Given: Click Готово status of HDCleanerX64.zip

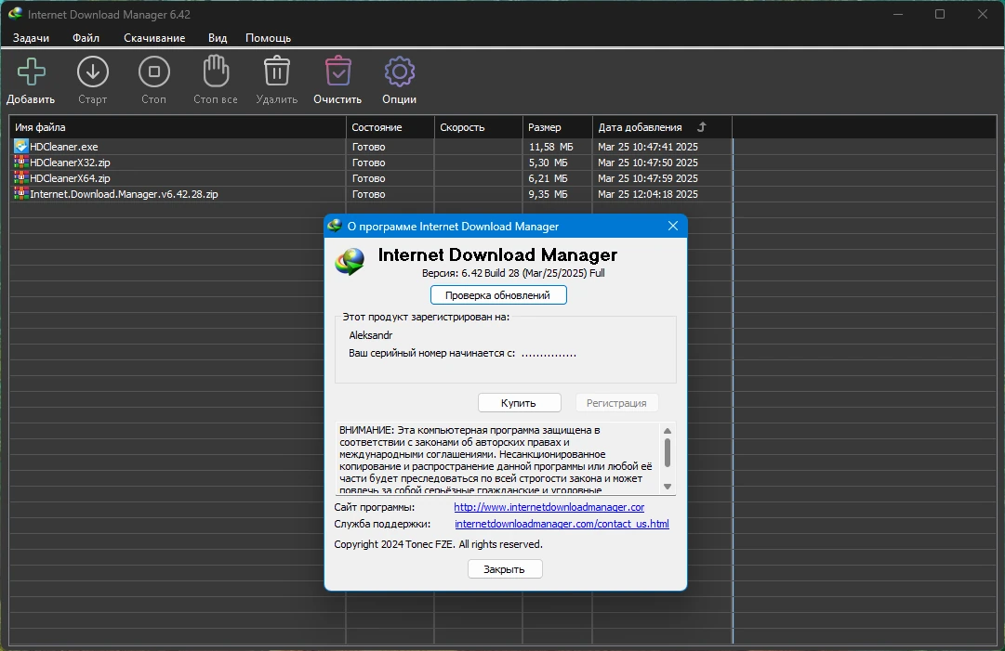Looking at the screenshot, I should 368,178.
